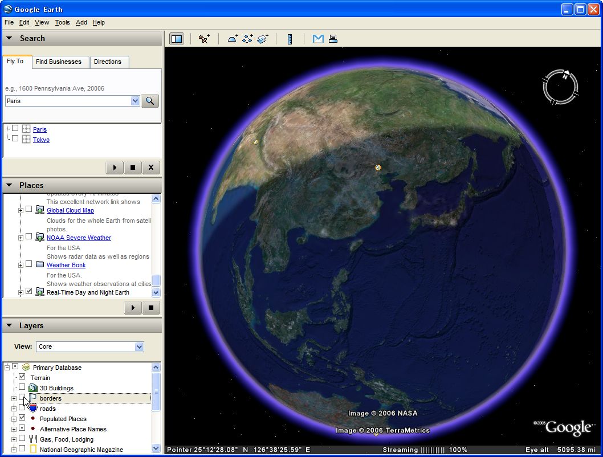Check the Paris search result checkbox
This screenshot has height=457, width=603.
(x=15, y=128)
